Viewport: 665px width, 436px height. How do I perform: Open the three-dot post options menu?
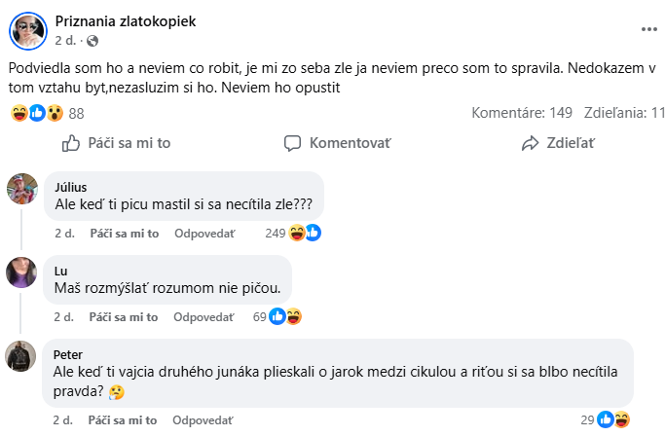[648, 30]
